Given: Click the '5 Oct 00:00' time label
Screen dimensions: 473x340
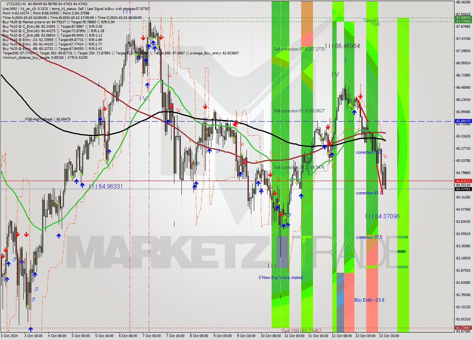Looking at the screenshot, I should point(81,336).
